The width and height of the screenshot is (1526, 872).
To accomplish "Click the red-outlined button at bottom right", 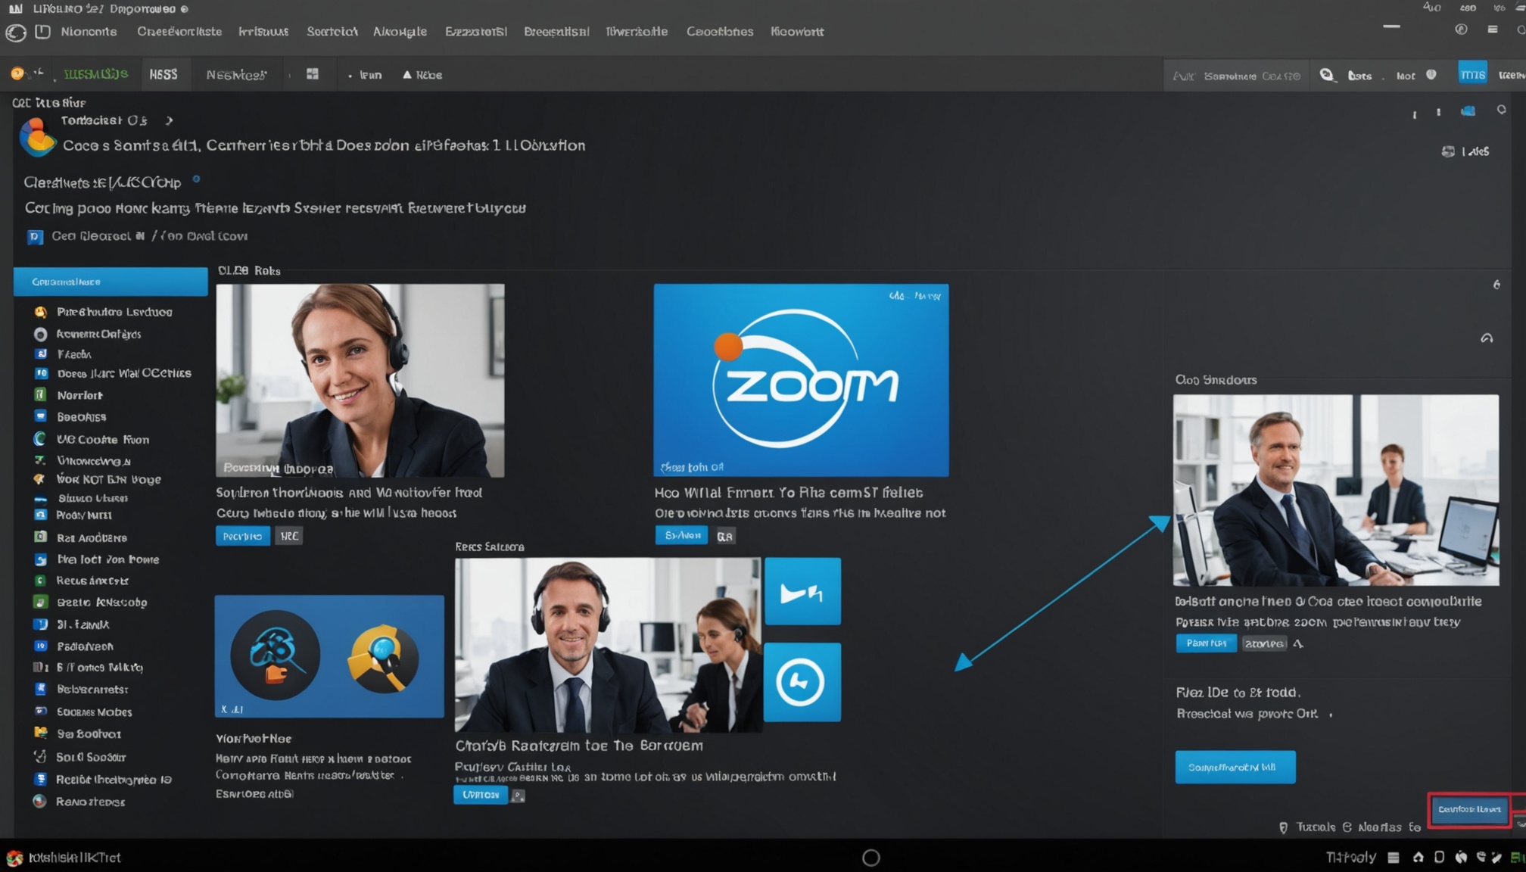I will point(1468,810).
